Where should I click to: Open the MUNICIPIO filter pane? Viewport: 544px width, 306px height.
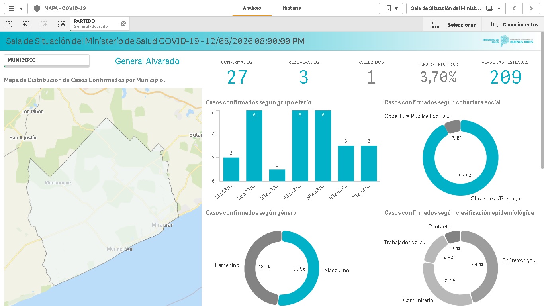(x=47, y=60)
